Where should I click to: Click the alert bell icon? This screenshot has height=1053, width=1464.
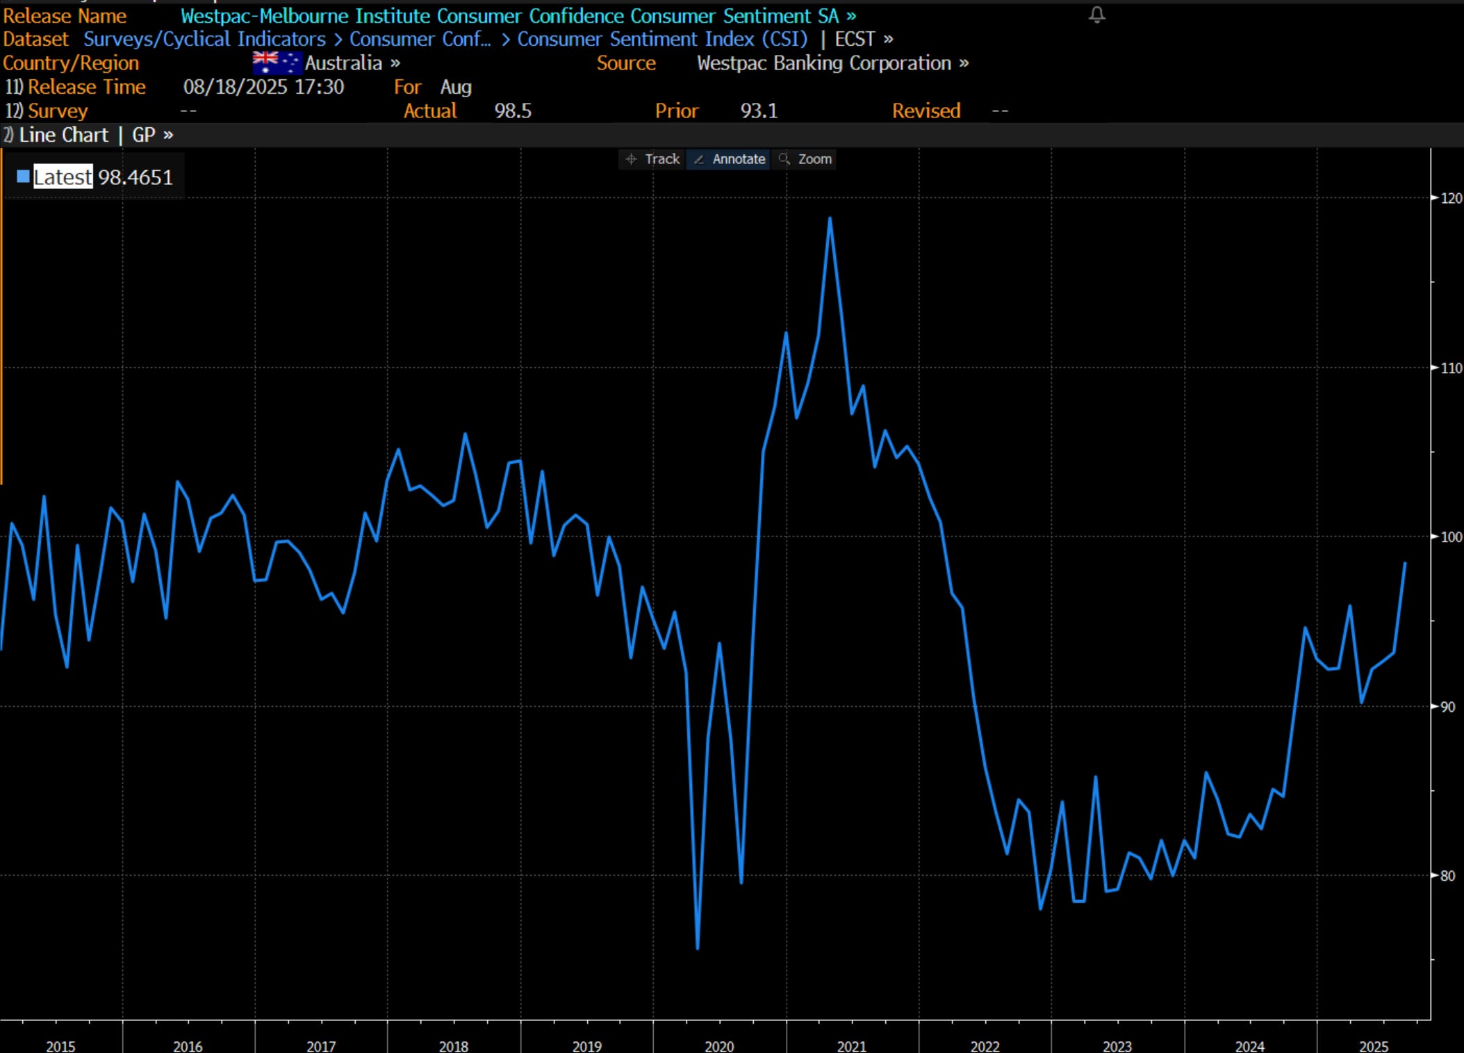click(1096, 15)
